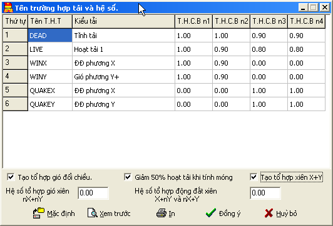Select the WINX load case cell
The width and height of the screenshot is (333, 226).
(50, 63)
